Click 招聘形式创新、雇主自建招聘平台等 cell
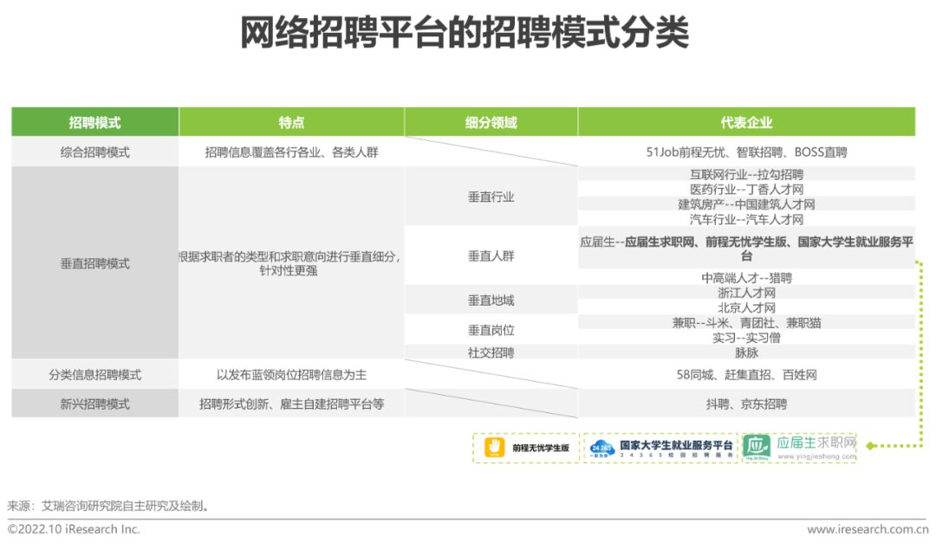This screenshot has width=936, height=549. [x=291, y=404]
